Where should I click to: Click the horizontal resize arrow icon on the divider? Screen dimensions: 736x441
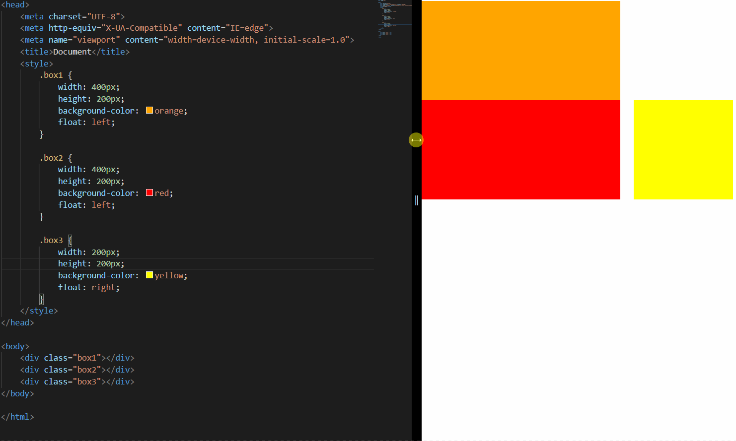pos(416,140)
